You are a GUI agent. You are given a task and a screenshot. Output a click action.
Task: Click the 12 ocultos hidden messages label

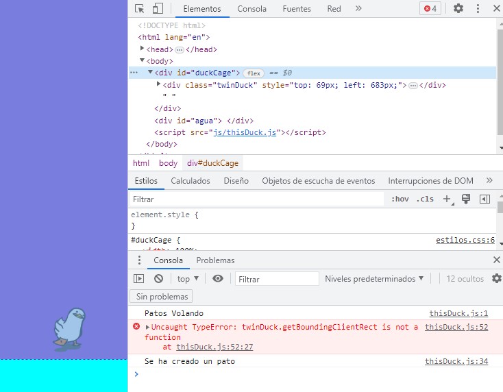[465, 279]
